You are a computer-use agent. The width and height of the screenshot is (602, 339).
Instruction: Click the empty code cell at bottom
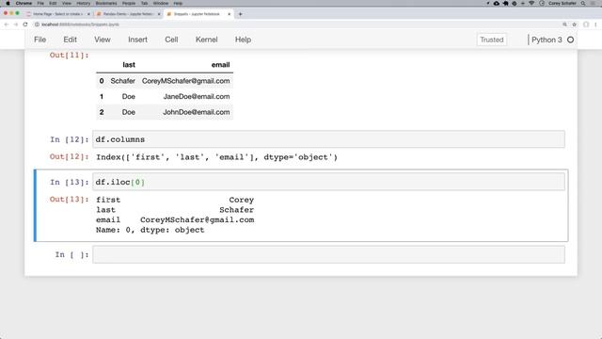tap(328, 254)
